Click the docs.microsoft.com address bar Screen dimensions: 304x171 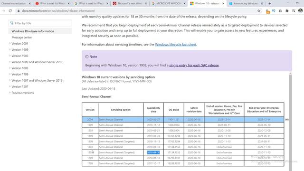tap(136, 11)
